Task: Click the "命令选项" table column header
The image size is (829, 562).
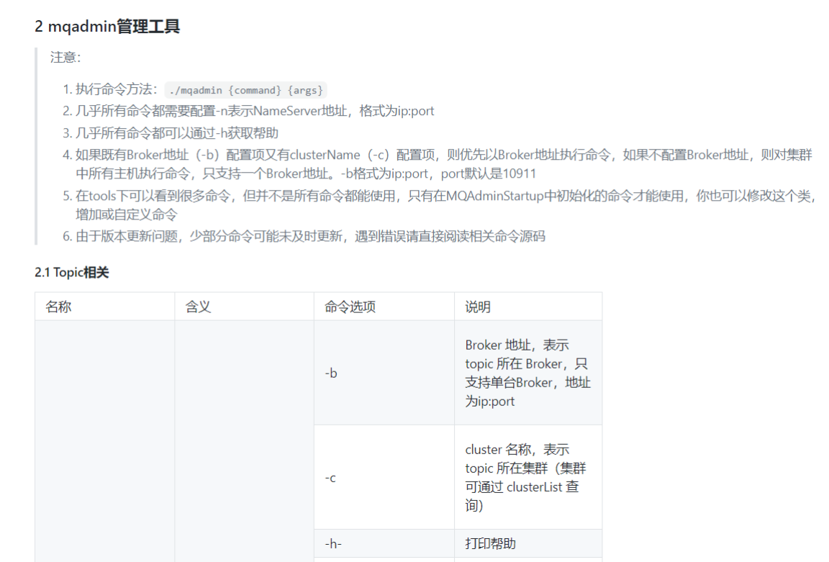Action: pos(350,307)
